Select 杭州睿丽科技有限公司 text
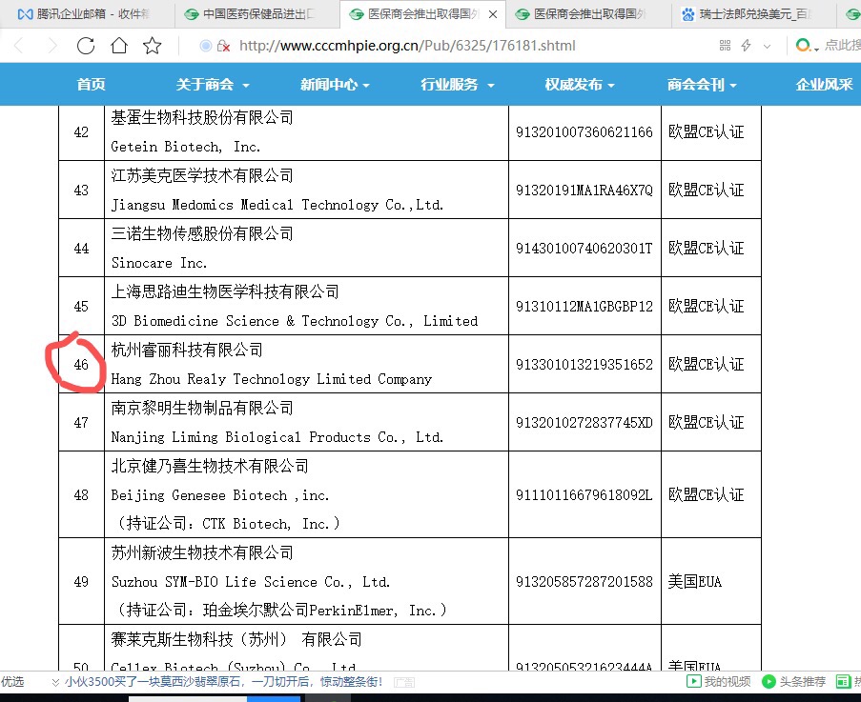 point(187,350)
